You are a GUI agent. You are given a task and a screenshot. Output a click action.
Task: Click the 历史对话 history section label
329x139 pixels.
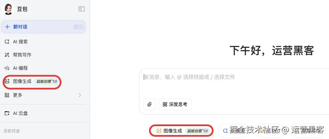12,131
